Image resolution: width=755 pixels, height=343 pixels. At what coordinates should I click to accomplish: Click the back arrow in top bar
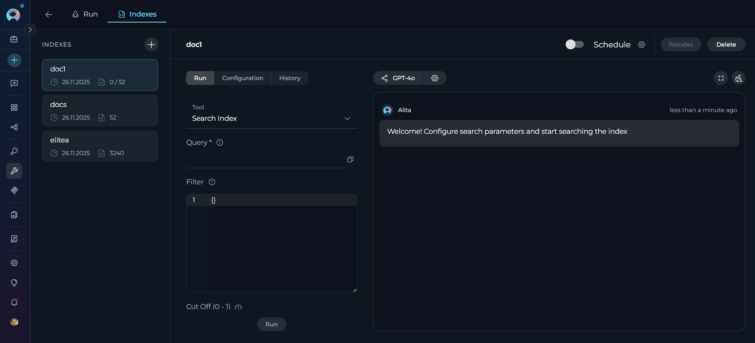[x=49, y=15]
